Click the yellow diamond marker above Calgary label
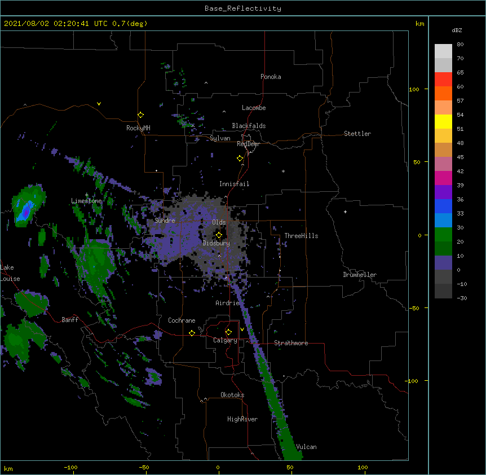The width and height of the screenshot is (486, 475). point(228,332)
